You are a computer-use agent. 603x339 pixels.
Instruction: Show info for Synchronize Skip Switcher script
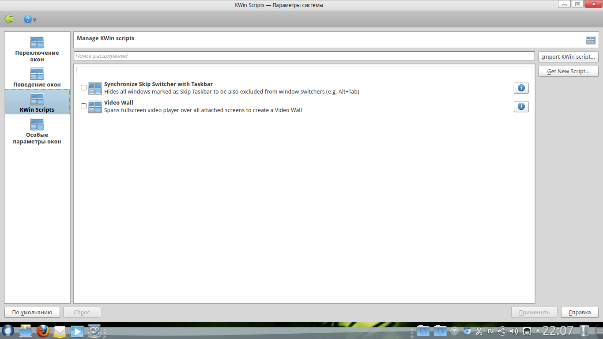tap(521, 88)
